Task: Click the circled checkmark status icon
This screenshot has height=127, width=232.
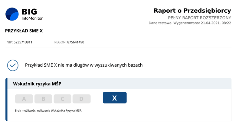Action: point(13,65)
